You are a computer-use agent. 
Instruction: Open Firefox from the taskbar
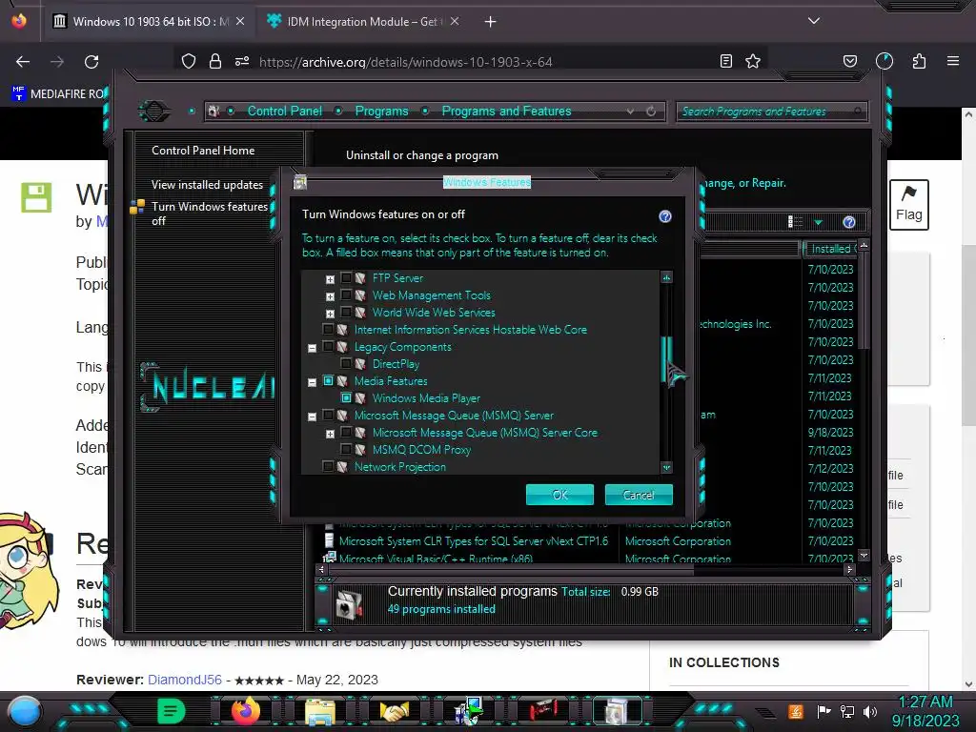(x=245, y=711)
